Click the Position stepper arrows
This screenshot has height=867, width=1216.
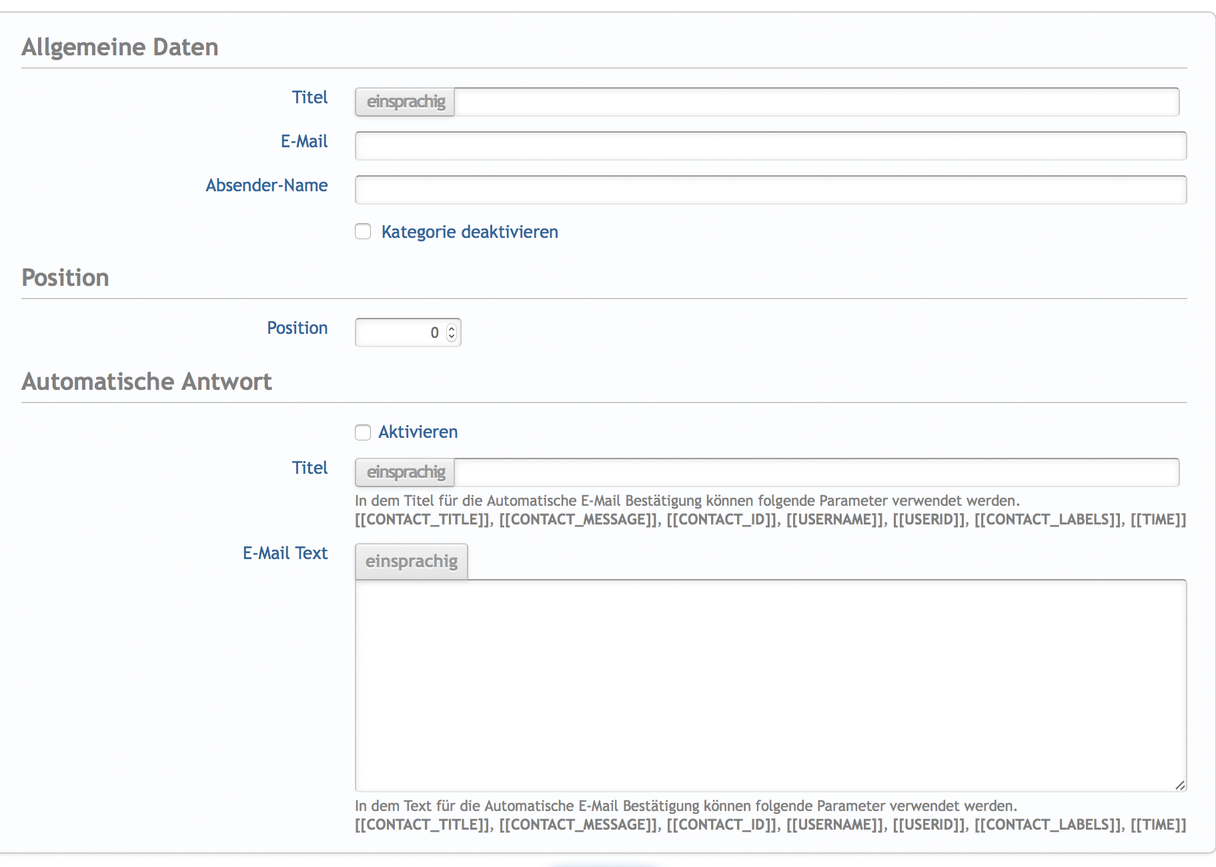pyautogui.click(x=452, y=333)
